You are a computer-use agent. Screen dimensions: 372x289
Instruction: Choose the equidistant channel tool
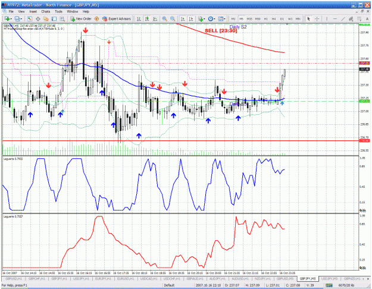pyautogui.click(x=351, y=18)
